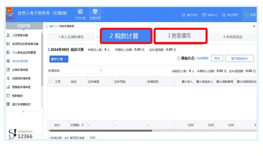The image size is (263, 156).
Task: Open 税款缴纳 in sidebar
Action: [x=17, y=96]
